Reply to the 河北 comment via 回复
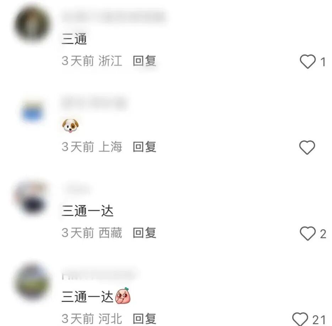The image size is (332, 326). click(145, 319)
